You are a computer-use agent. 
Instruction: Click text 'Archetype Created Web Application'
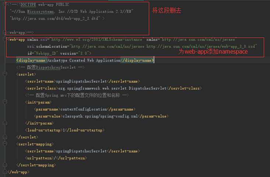(x=84, y=60)
